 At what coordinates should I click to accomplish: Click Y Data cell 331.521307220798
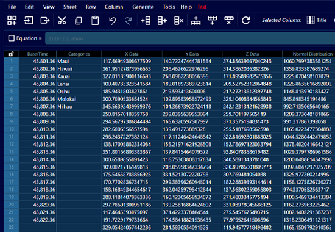click(192, 175)
